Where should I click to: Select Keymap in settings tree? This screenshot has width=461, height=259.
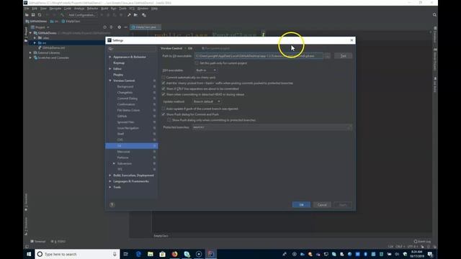(119, 63)
